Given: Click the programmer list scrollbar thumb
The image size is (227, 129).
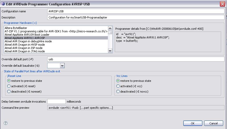Looking at the screenshot, I should tap(110, 33).
